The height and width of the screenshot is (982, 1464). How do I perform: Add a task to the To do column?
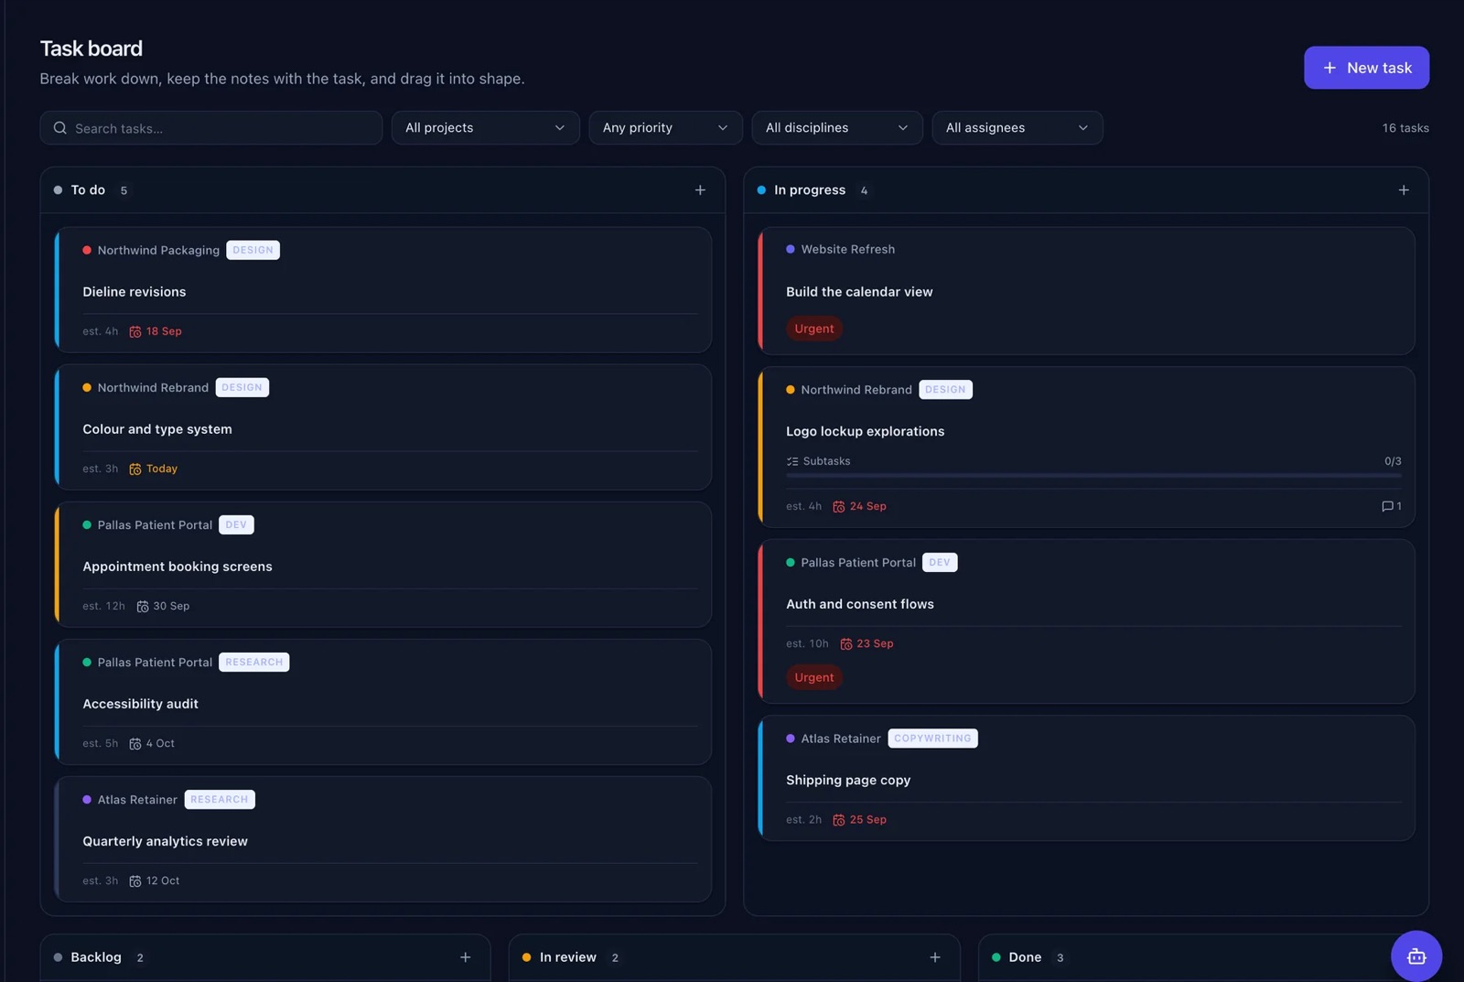[x=700, y=190]
